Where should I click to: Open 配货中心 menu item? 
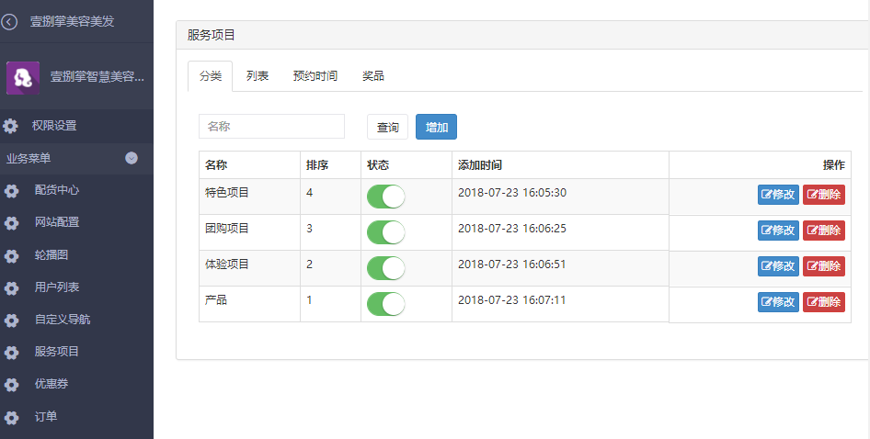pos(57,190)
